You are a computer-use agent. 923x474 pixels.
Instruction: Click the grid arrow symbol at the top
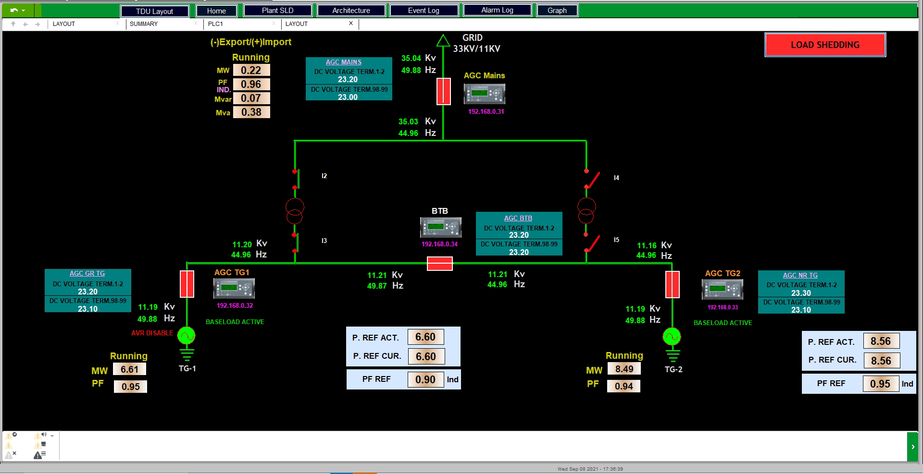click(443, 40)
